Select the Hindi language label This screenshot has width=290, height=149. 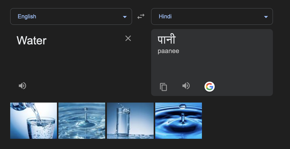(165, 16)
